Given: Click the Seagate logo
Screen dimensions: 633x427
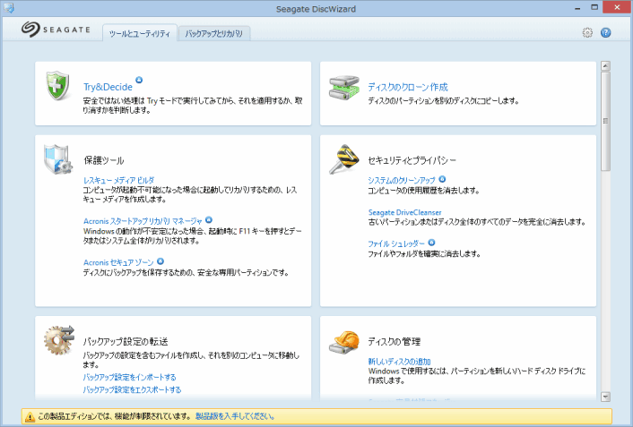Looking at the screenshot, I should pyautogui.click(x=56, y=30).
